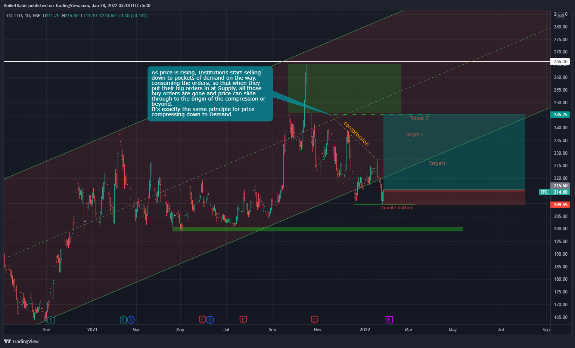
Task: Click the 280.00 price axis label
Action: coord(561,27)
